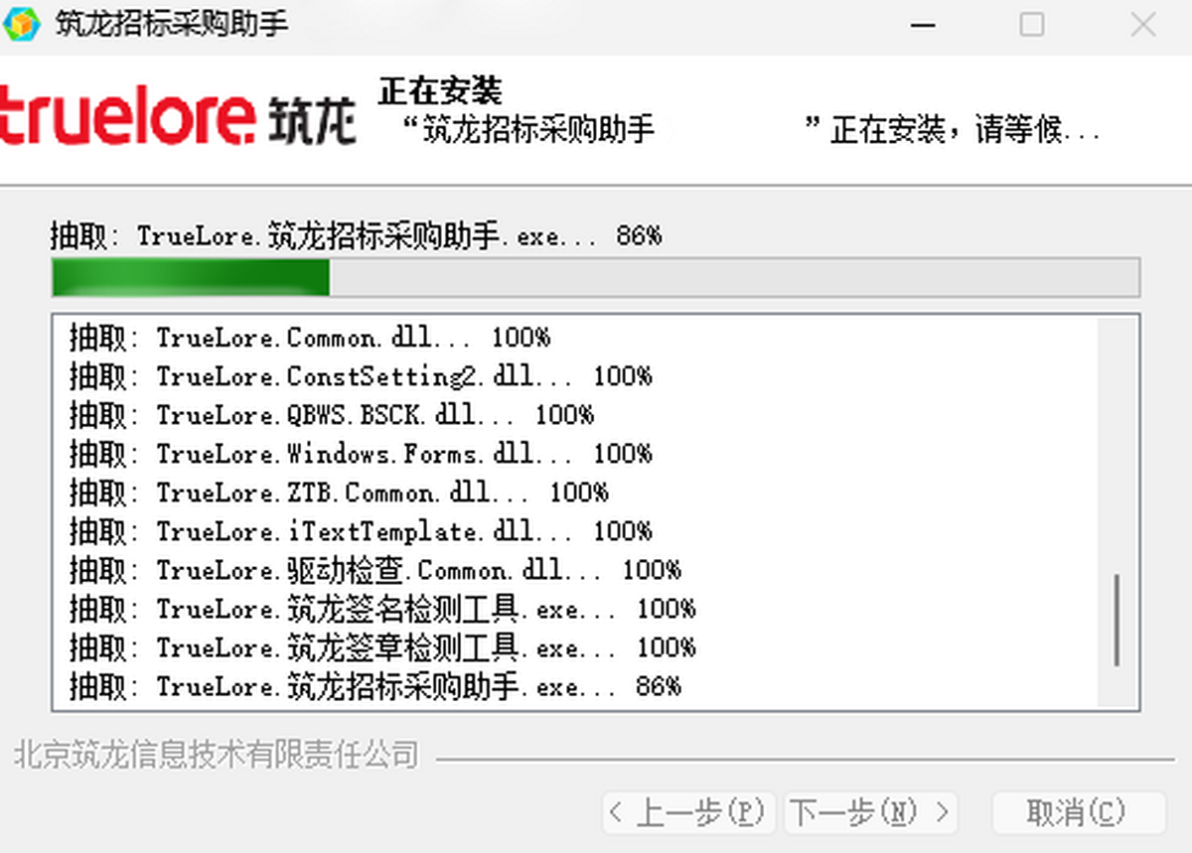The height and width of the screenshot is (853, 1192).
Task: Select the 筑龙签名检测工具.exe log row
Action: pyautogui.click(x=575, y=609)
